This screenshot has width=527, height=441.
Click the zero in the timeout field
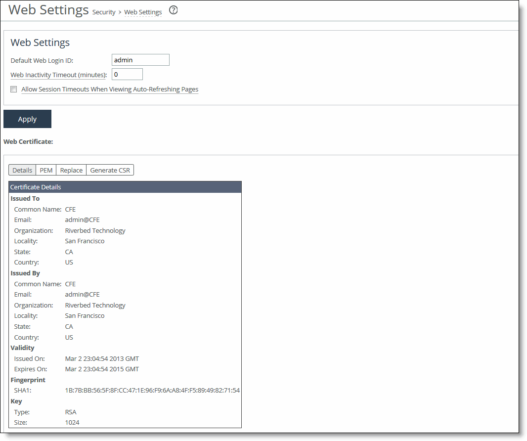pyautogui.click(x=117, y=74)
